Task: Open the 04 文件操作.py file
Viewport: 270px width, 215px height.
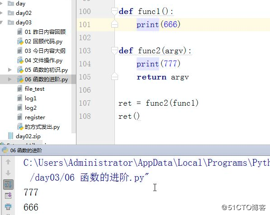Action: click(x=40, y=61)
